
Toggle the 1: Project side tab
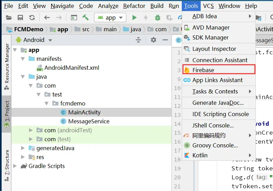[7, 114]
